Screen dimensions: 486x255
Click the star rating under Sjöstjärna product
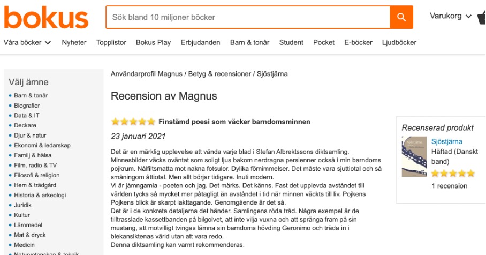[453, 173]
